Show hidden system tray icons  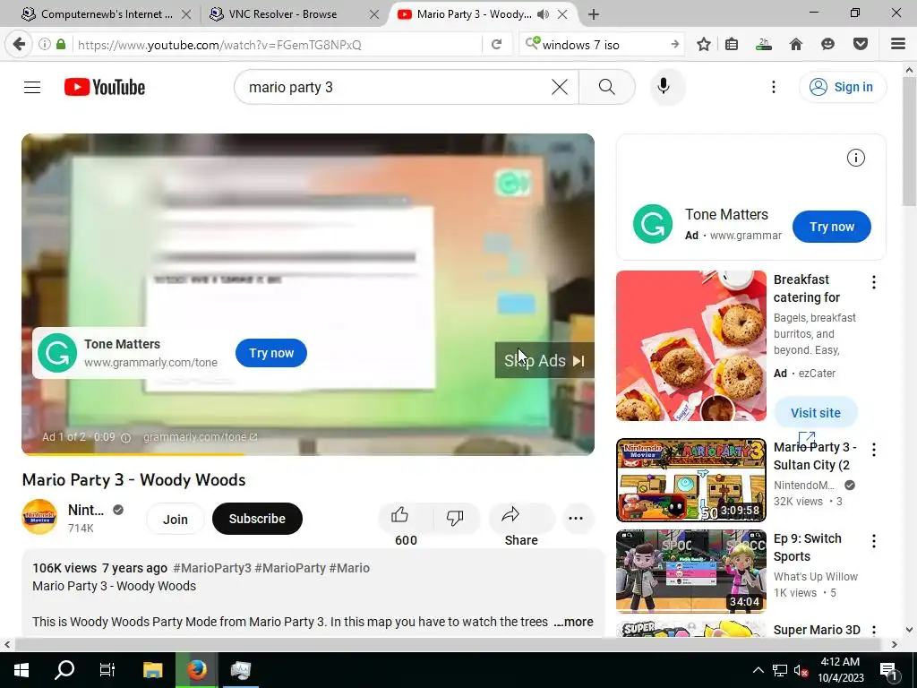point(758,670)
